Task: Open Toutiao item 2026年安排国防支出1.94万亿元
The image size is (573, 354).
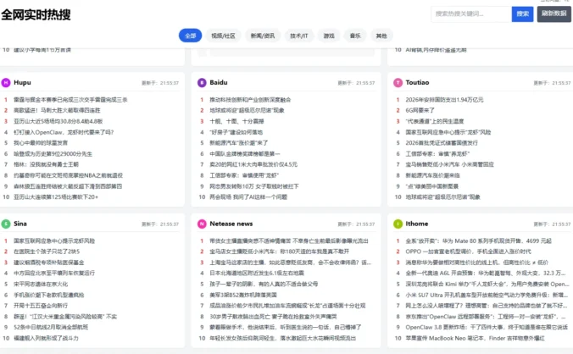Action: (444, 100)
